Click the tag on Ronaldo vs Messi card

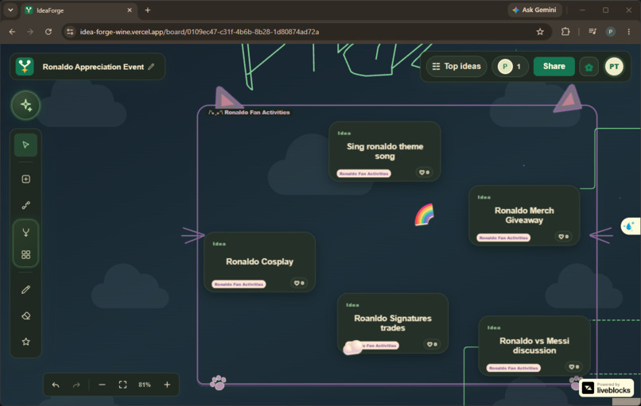coord(514,368)
